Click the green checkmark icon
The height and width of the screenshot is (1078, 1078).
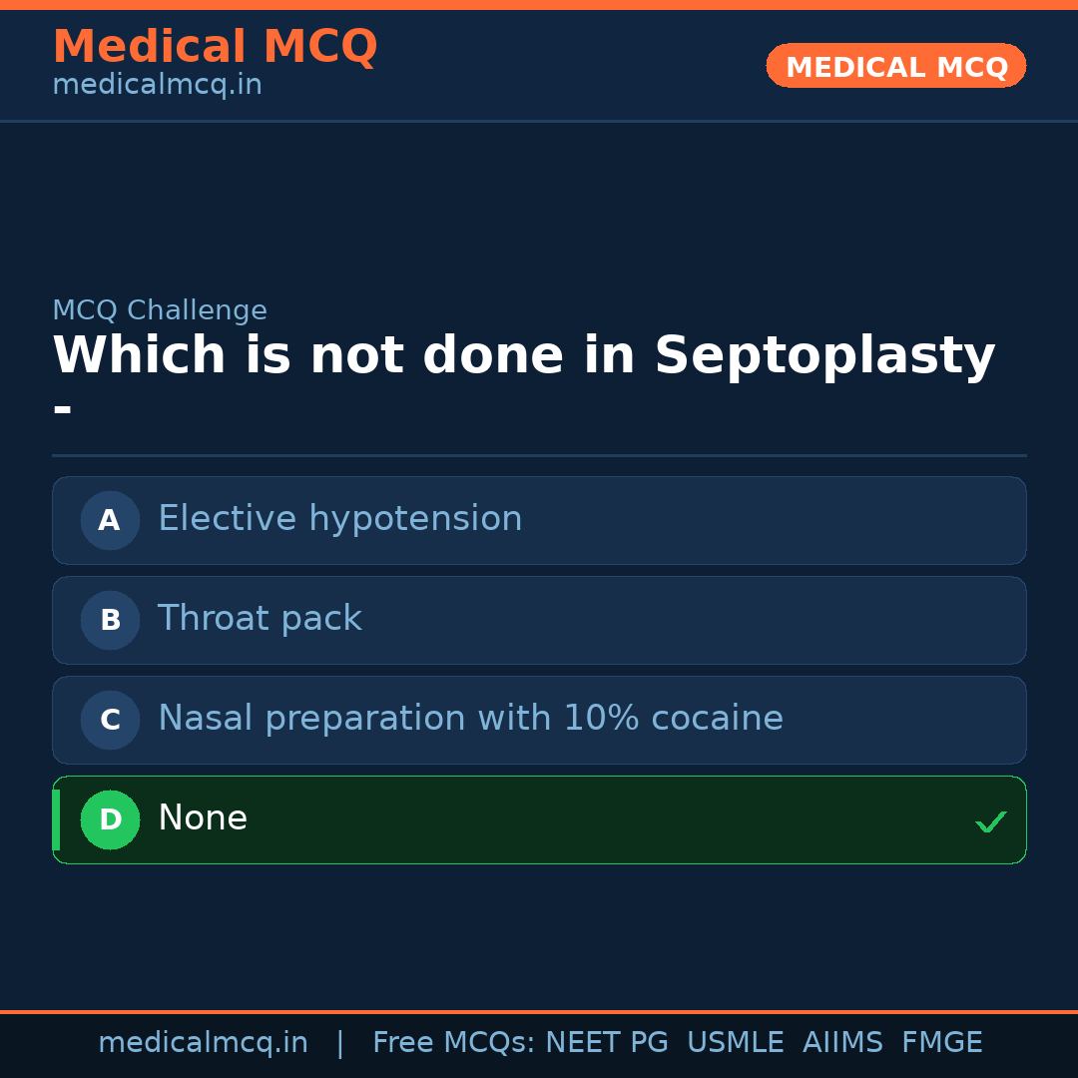point(990,822)
